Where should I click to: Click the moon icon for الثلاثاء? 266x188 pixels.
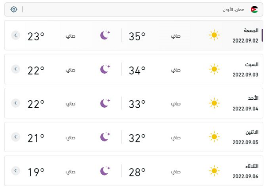point(105,171)
